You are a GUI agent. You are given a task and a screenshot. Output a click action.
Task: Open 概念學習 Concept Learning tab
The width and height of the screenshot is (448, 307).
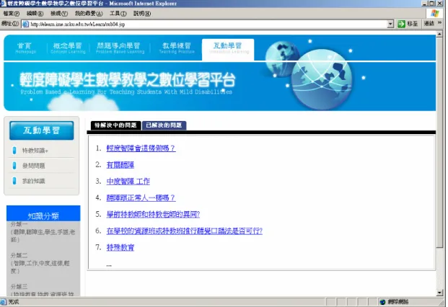click(x=68, y=48)
